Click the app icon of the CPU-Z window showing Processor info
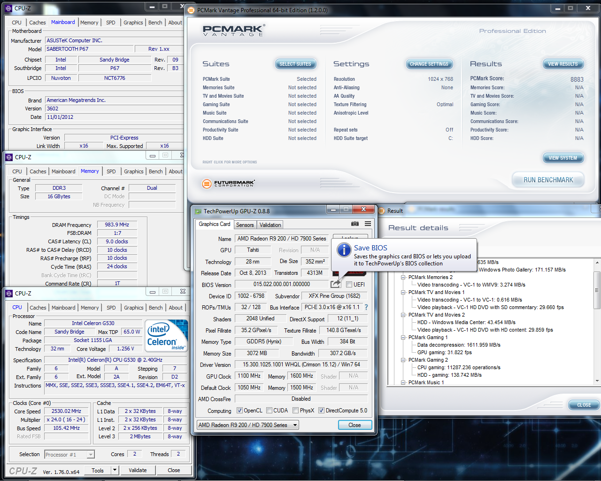Viewport: 601px width, 481px height. click(x=9, y=293)
